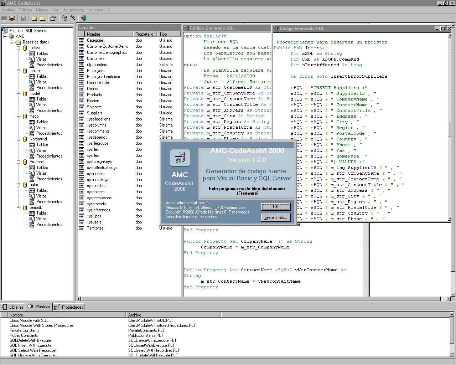Click the closed folder toolbar icon
This screenshot has width=456, height=365.
pyautogui.click(x=42, y=18)
